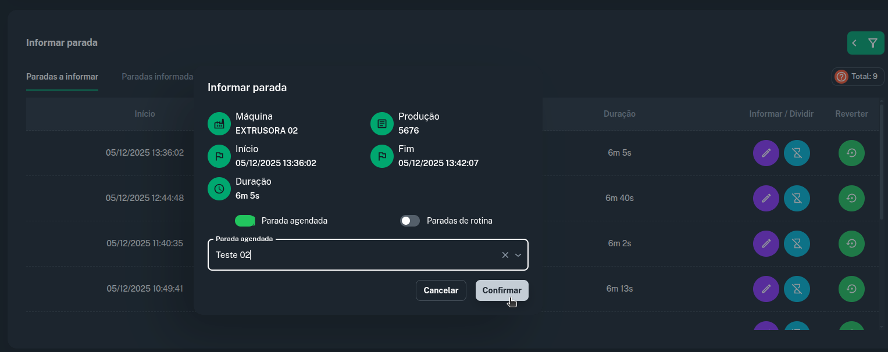888x352 pixels.
Task: Open the filter panel with funnel icon
Action: click(873, 42)
